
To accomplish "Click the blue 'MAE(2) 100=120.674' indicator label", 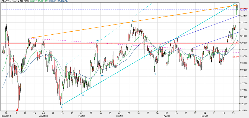I will (x=59, y=1).
